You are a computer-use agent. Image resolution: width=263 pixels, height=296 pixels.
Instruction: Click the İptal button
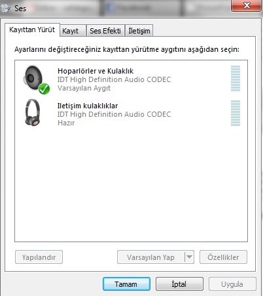pos(179,284)
